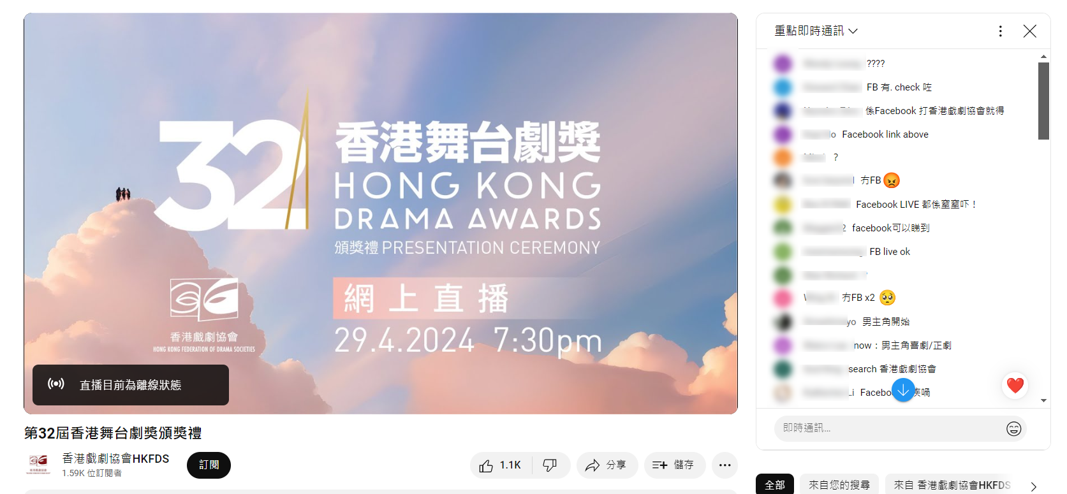Open 香港戲劇協會HKFDS channel name link
This screenshot has height=494, width=1067.
tap(115, 459)
